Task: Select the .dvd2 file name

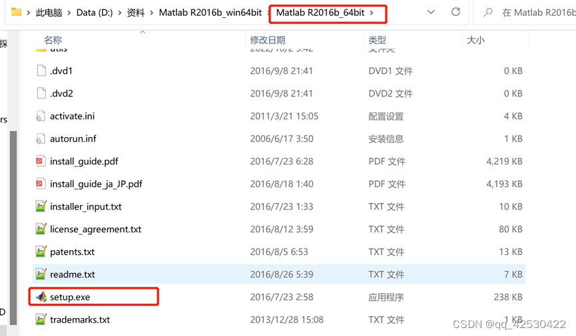Action: coord(61,94)
